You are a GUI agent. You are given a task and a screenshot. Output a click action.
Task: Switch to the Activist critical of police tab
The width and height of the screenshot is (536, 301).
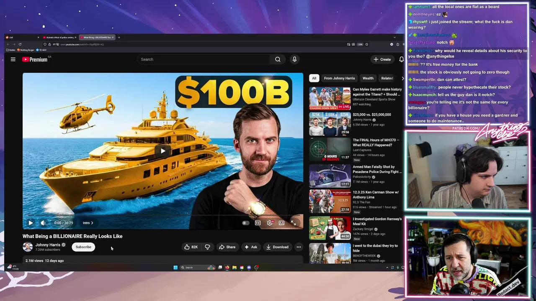[59, 37]
